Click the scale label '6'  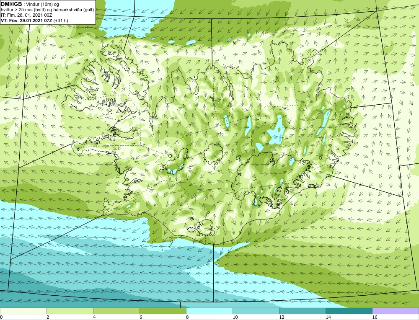141,317
